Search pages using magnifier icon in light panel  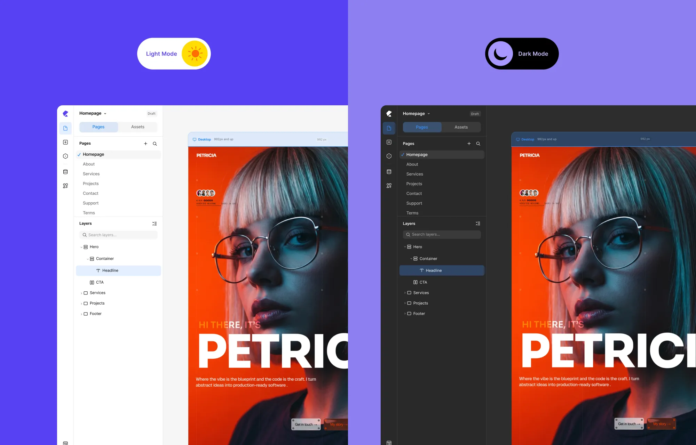pyautogui.click(x=155, y=144)
